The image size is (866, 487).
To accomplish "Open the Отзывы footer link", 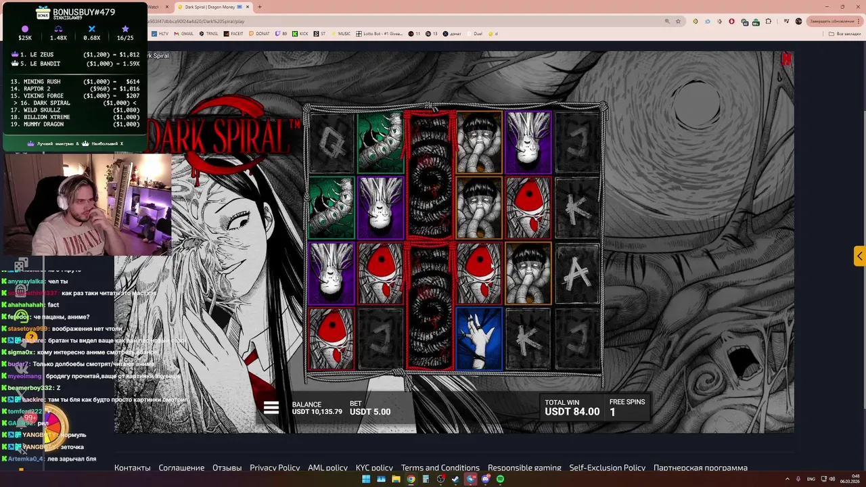I will tap(227, 467).
